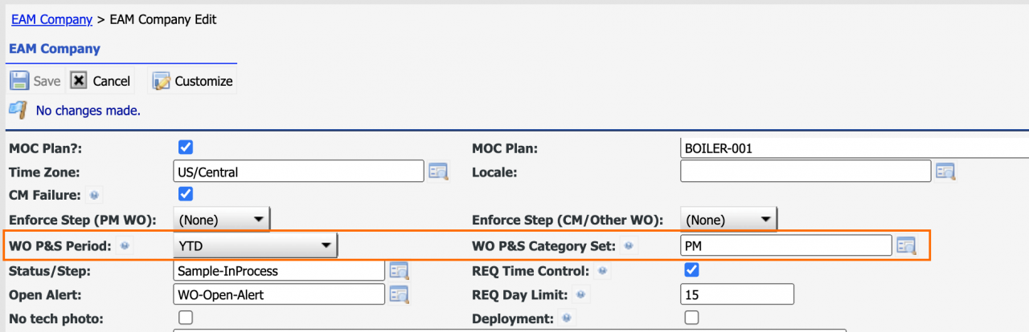Click help icon next to CM Failure label

coord(94,195)
